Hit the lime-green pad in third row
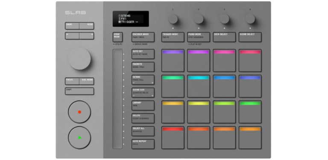The image size is (328, 160). point(224,112)
